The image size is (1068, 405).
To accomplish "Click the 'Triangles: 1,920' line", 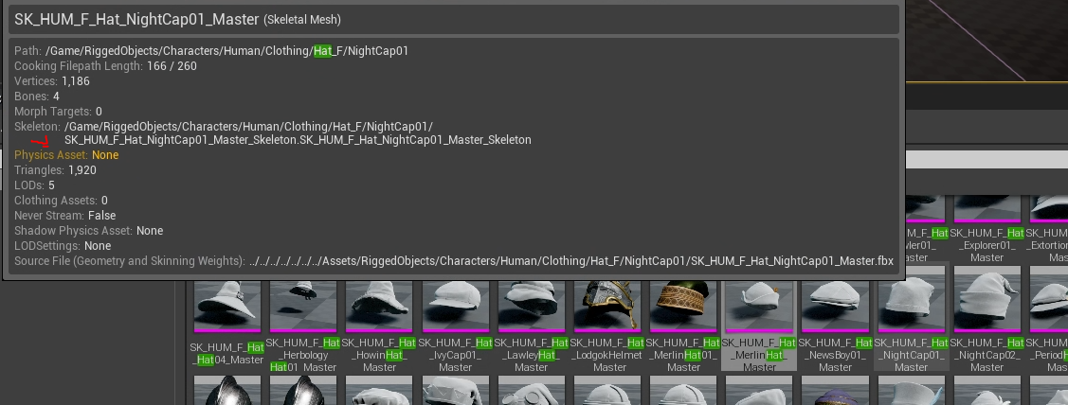I will click(x=55, y=170).
